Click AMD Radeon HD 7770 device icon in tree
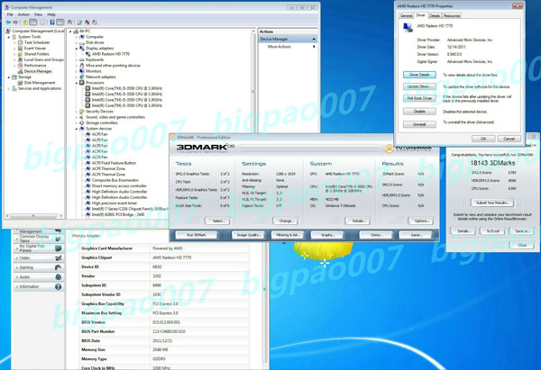The image size is (541, 370). tap(88, 54)
